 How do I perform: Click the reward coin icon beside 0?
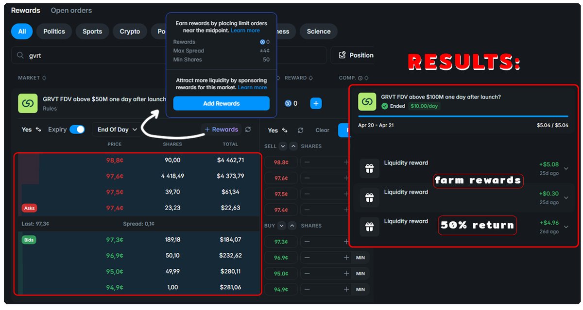[x=288, y=103]
